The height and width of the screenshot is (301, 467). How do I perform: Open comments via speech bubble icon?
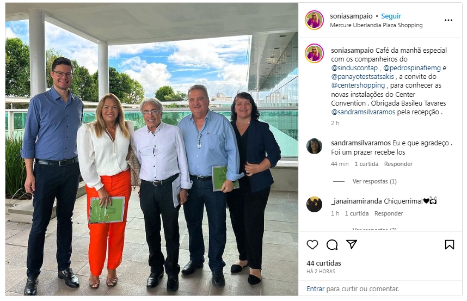(332, 244)
